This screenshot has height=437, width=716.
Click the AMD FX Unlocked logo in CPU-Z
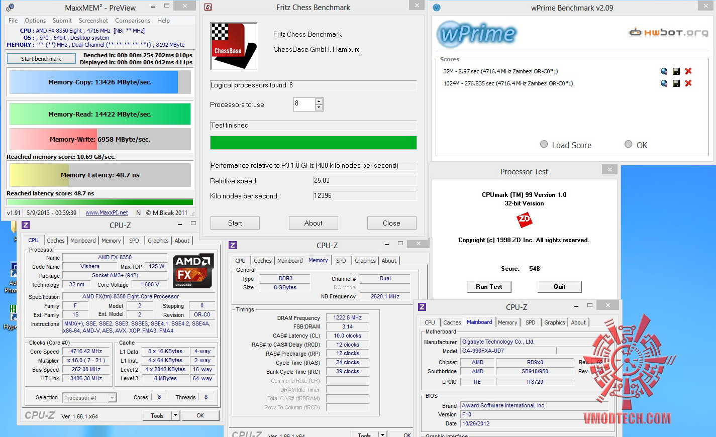pos(193,271)
